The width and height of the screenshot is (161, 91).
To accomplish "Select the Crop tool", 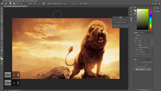I will (2, 17).
